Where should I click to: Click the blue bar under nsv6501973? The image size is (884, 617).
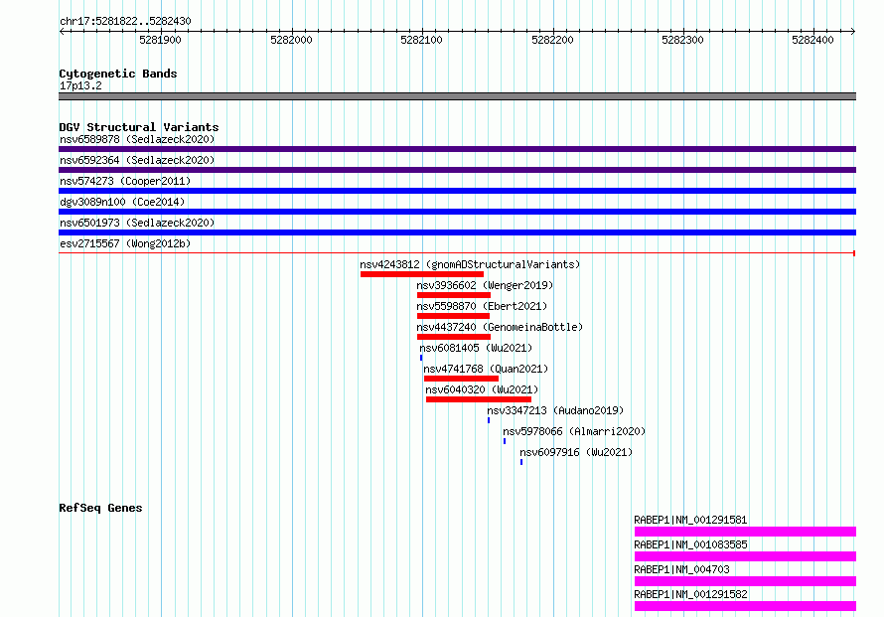(x=457, y=232)
